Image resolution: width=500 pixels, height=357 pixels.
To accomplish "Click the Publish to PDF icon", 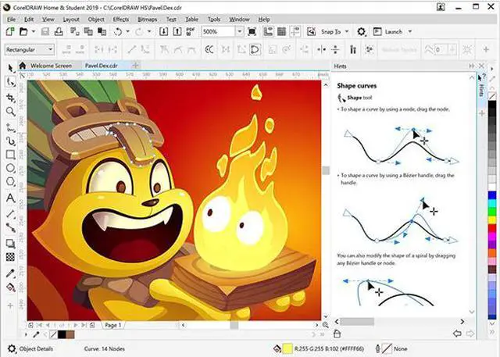I will pos(191,31).
